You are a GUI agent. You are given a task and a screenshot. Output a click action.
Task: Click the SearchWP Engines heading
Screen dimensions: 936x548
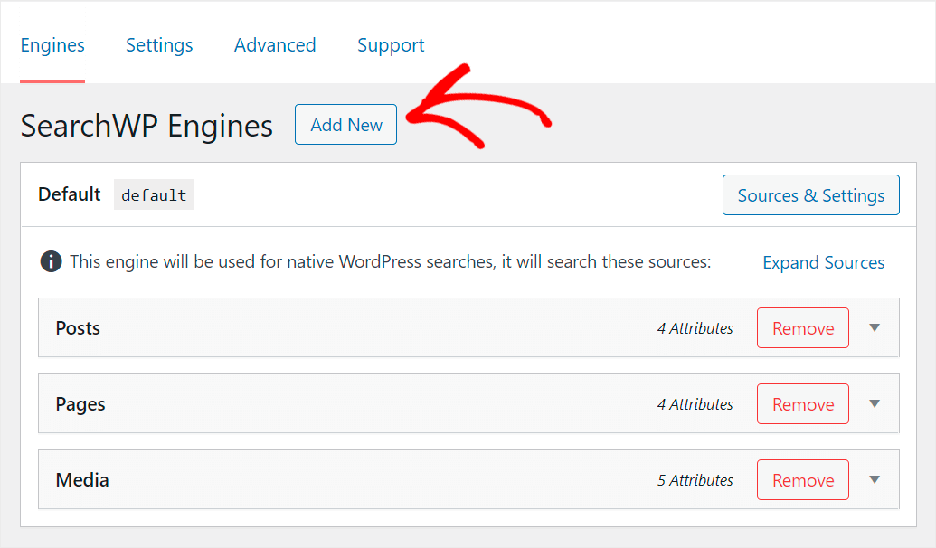pos(147,126)
